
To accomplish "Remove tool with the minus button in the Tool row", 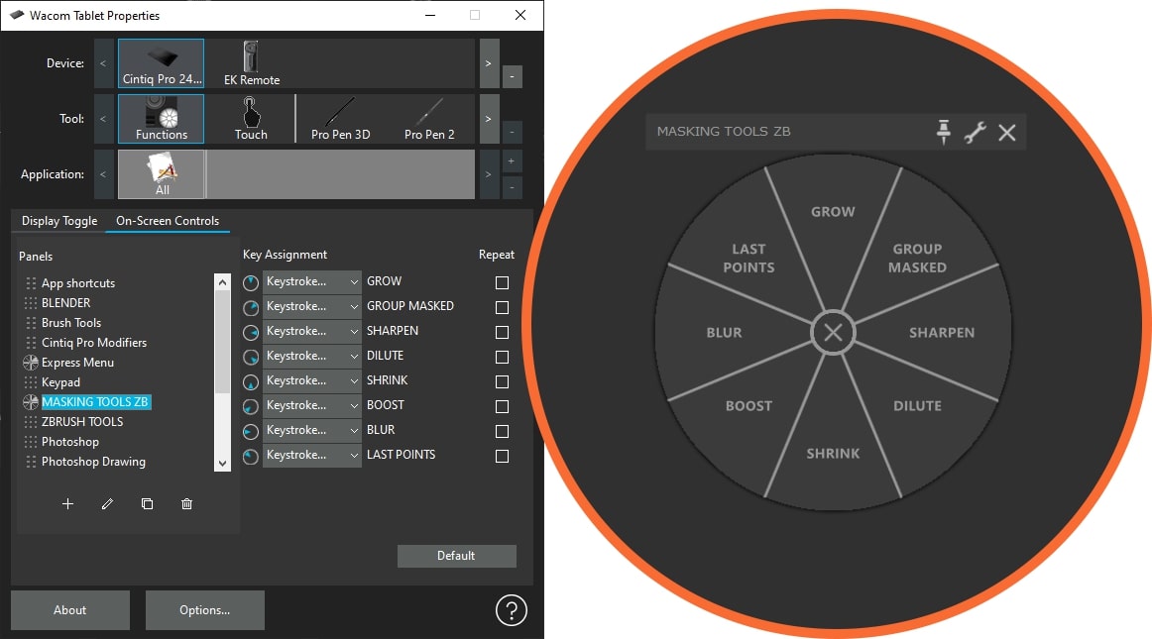I will tap(512, 132).
